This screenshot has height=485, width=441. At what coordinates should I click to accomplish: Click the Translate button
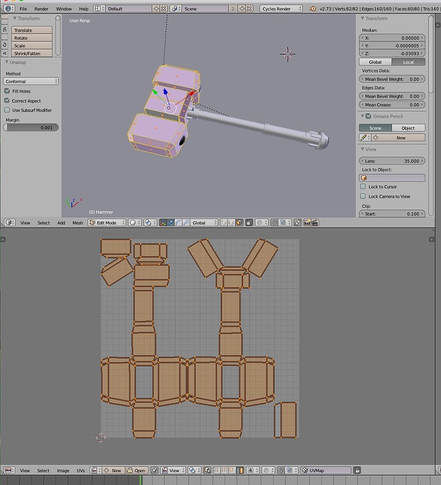32,30
